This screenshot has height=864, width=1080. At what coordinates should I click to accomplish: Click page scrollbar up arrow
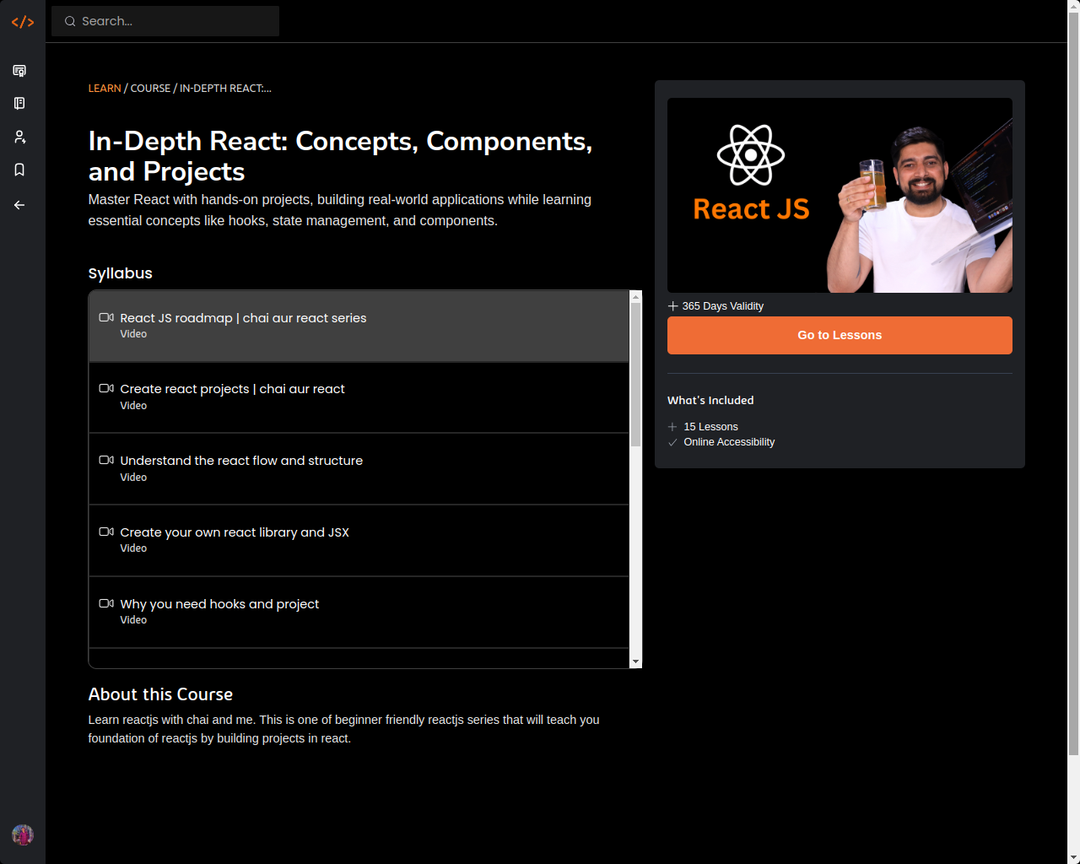[x=1073, y=6]
